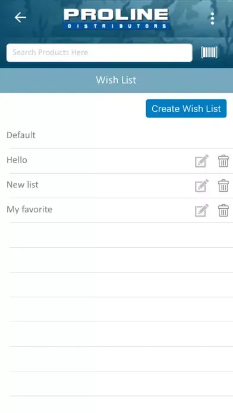Click the PROLINE logo text

point(116,14)
